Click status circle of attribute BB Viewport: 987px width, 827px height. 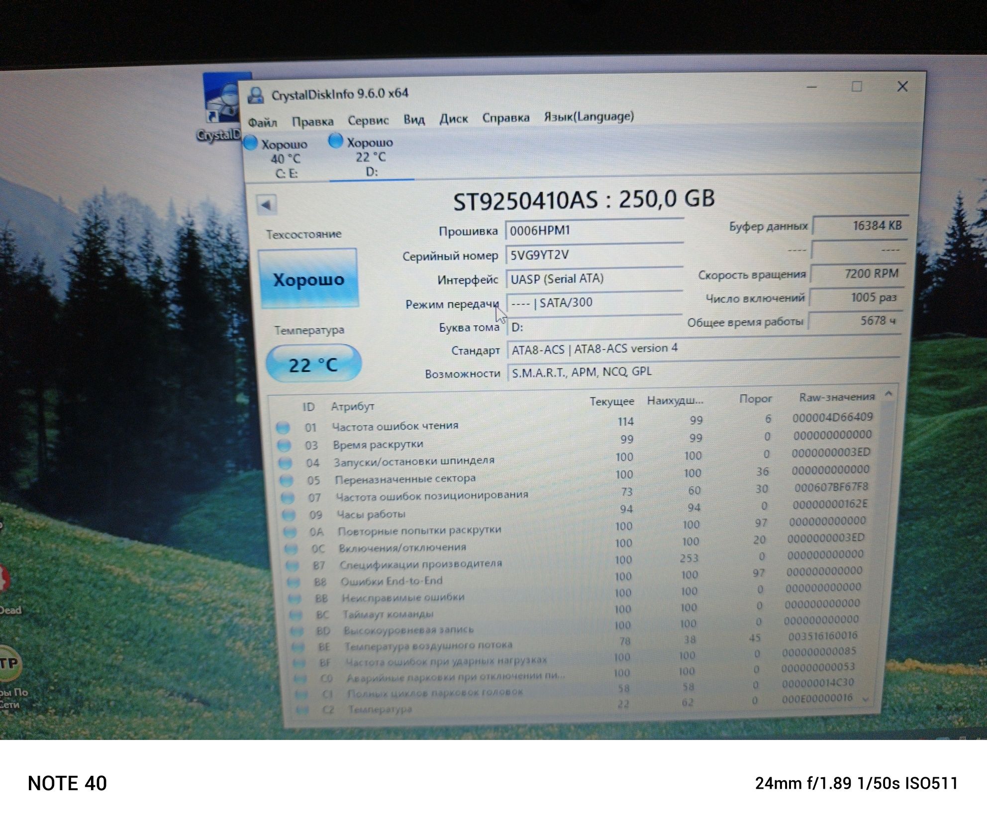tap(295, 599)
